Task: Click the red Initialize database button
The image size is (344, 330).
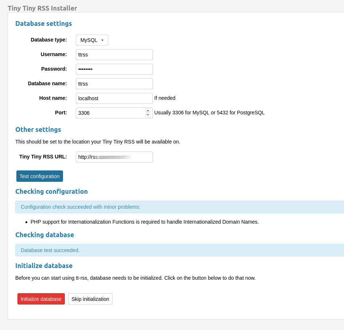Action: pos(41,299)
